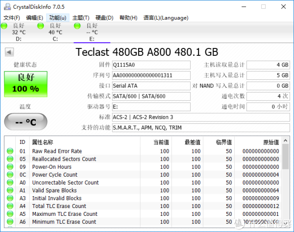The width and height of the screenshot is (294, 232).
Task: Select the Uncorrectable Sector Count attribute name
Action: pos(66,183)
